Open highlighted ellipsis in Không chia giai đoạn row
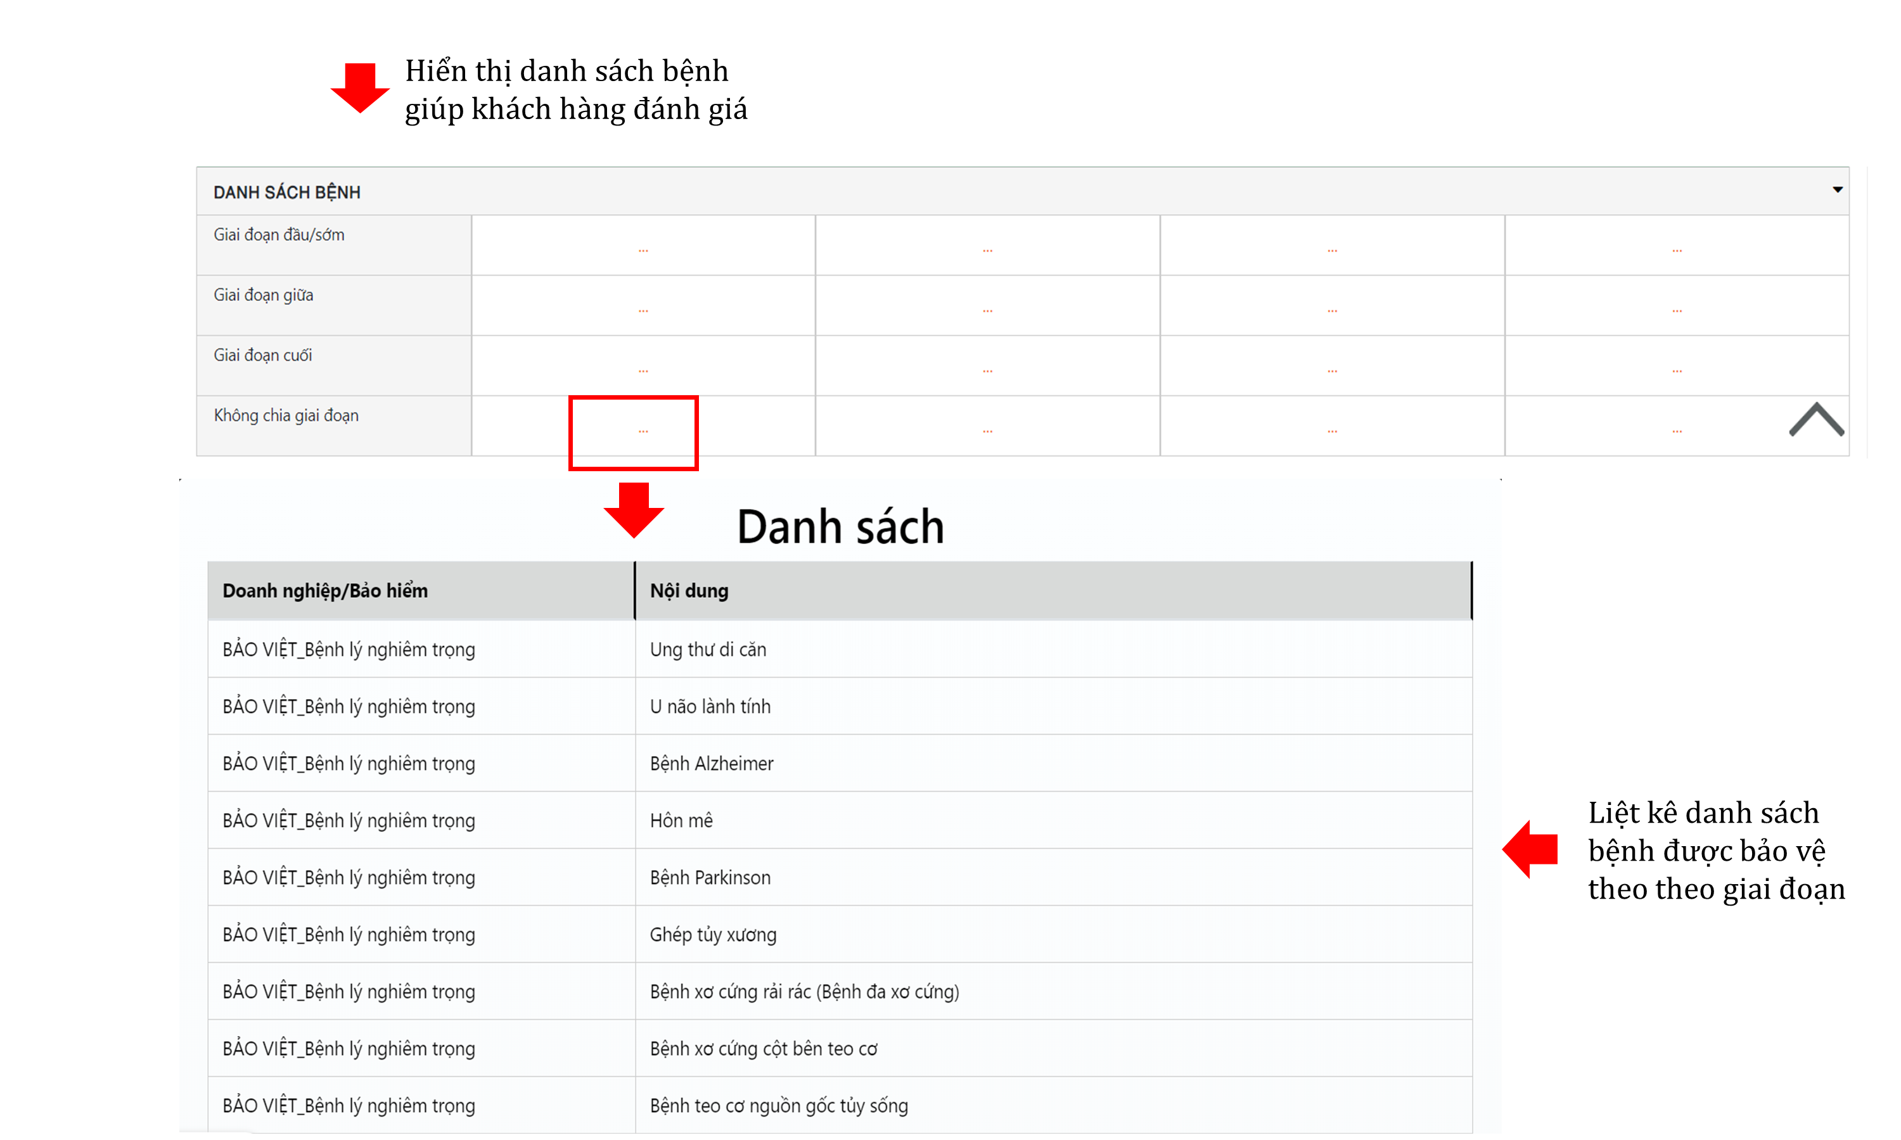The image size is (1901, 1140). point(643,432)
